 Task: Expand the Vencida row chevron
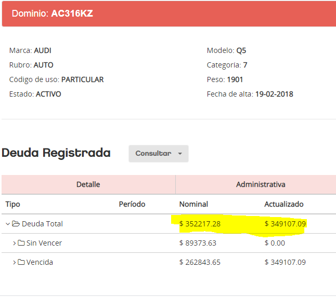coord(15,262)
